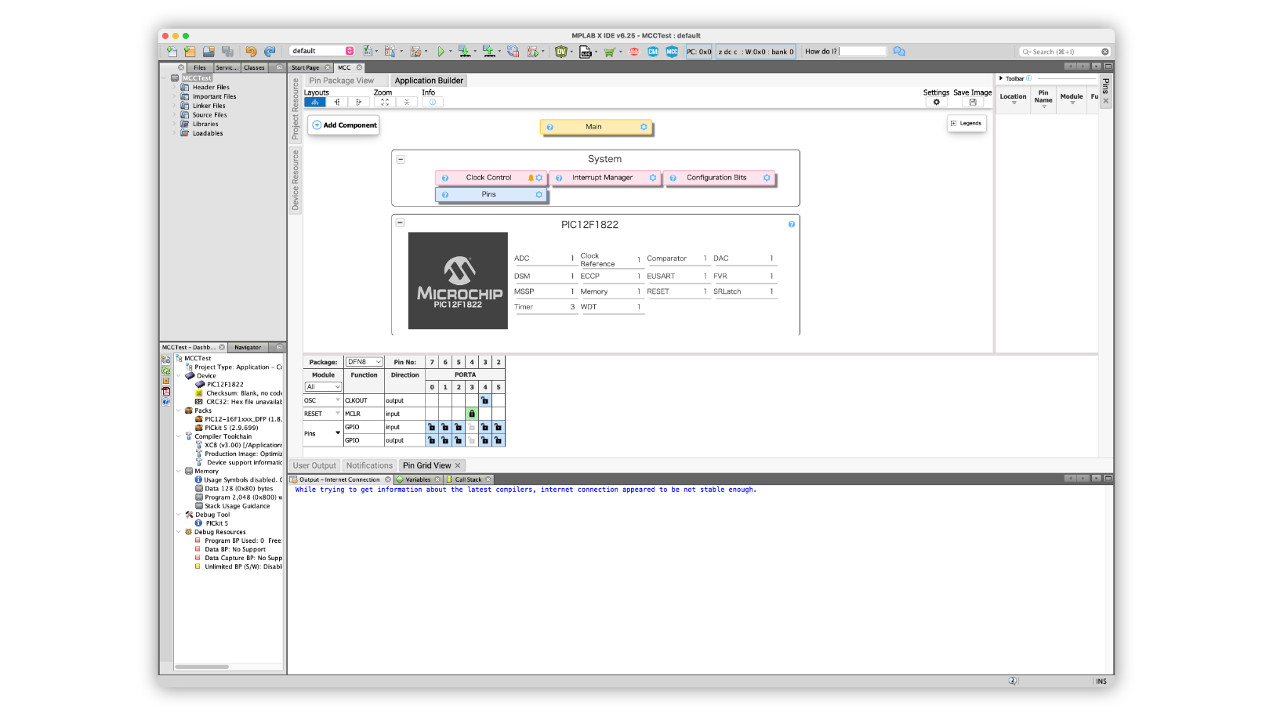1273x716 pixels.
Task: Toggle GPIO output lock on PORTA 0
Action: click(x=432, y=440)
